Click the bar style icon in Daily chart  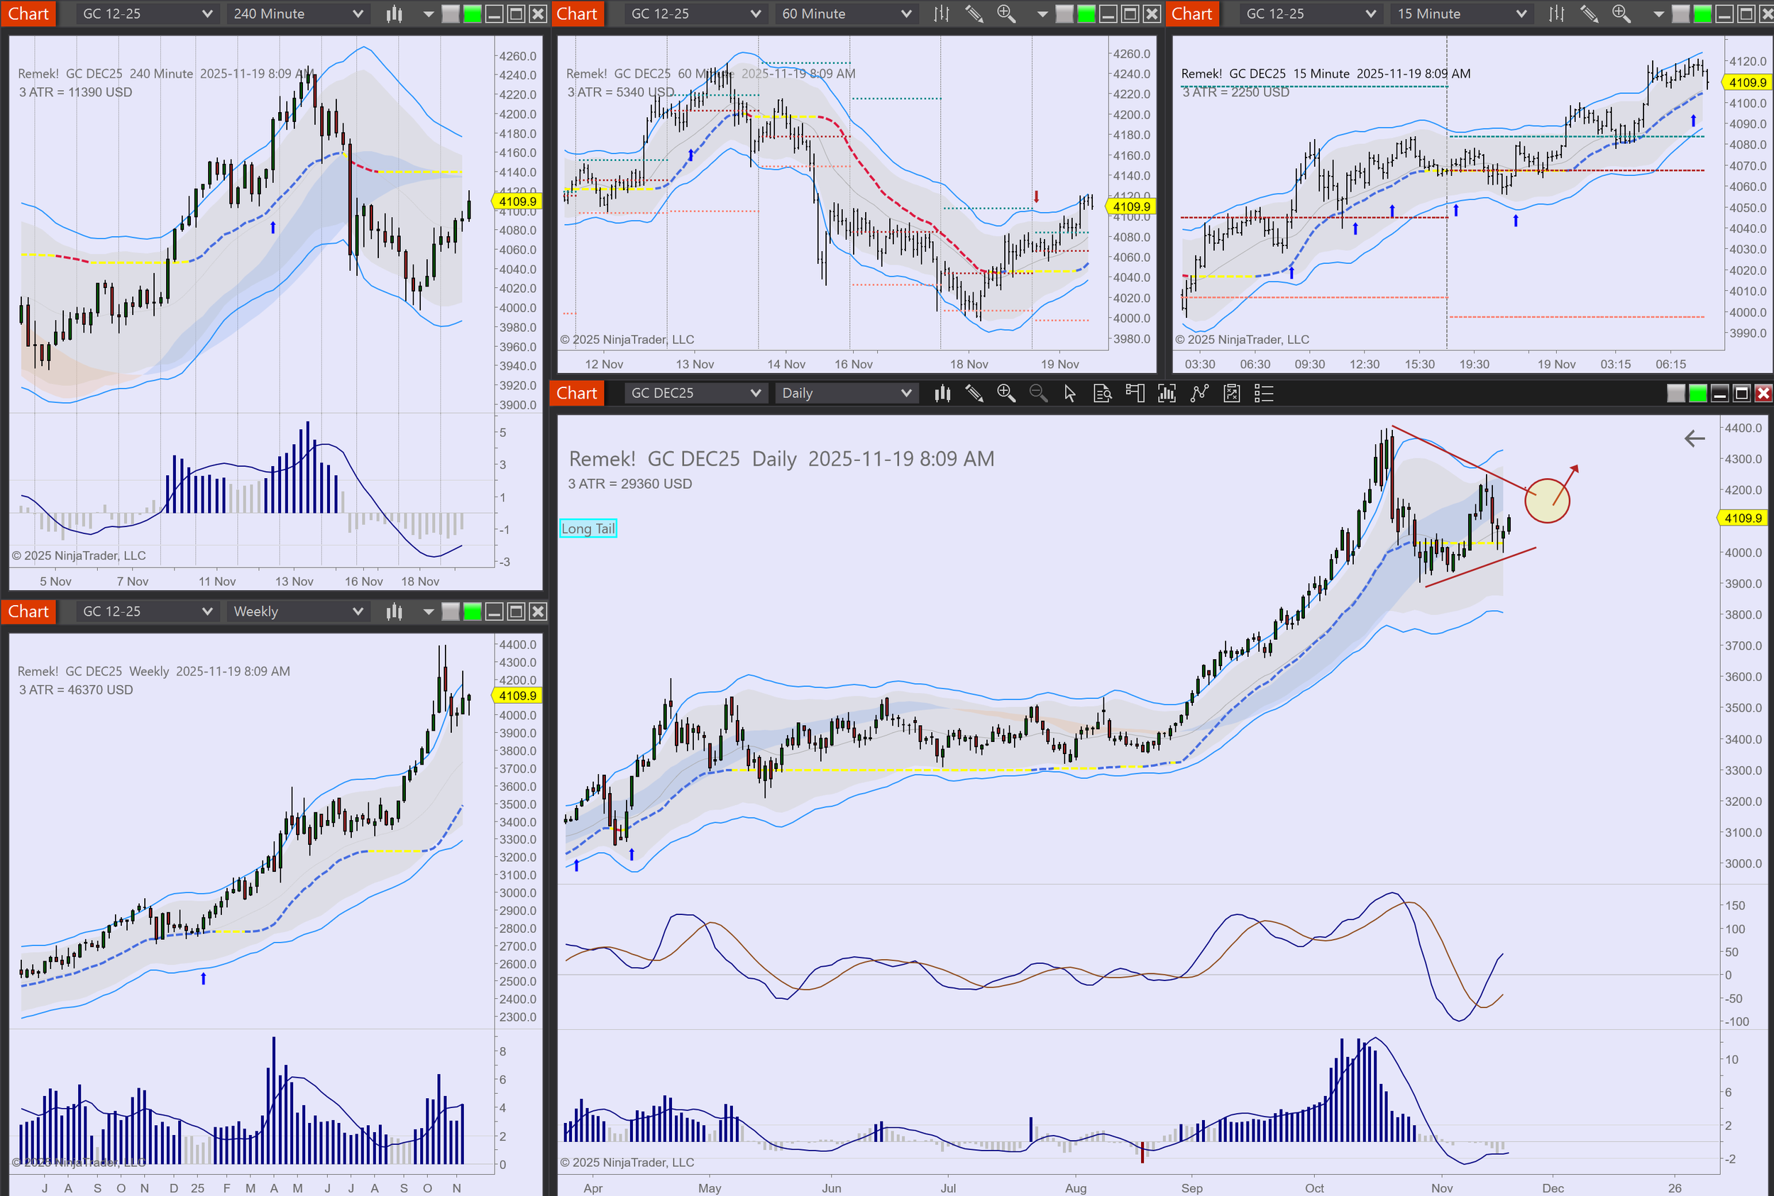(943, 394)
